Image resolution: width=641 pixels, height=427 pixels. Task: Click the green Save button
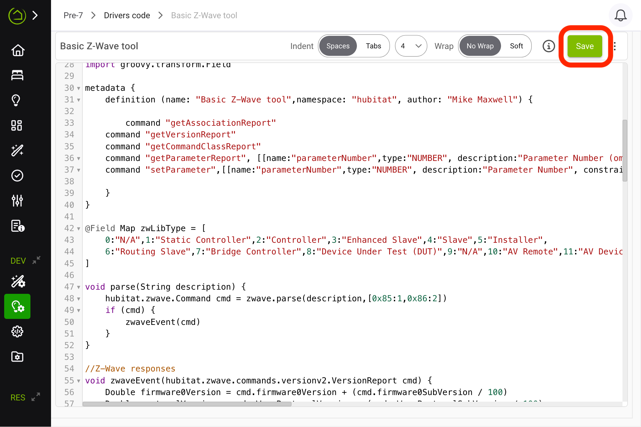[x=585, y=46]
